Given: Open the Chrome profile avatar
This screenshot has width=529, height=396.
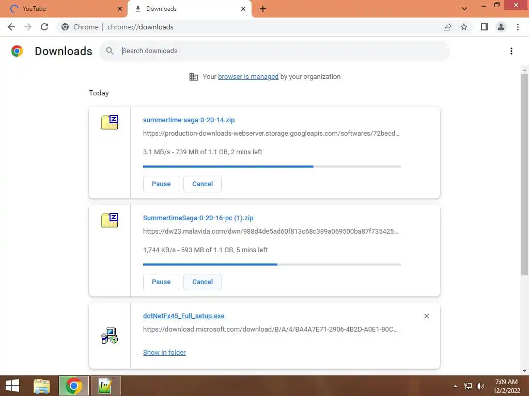Looking at the screenshot, I should 501,27.
